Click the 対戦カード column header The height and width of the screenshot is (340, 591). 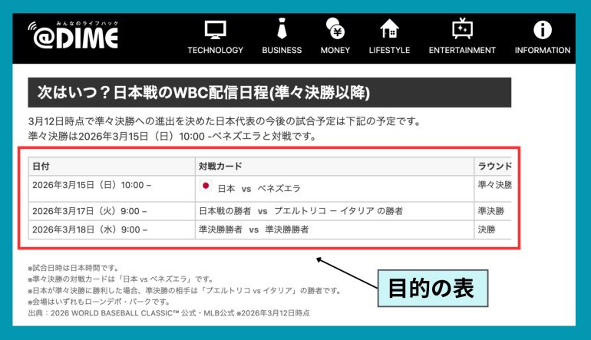(335, 167)
